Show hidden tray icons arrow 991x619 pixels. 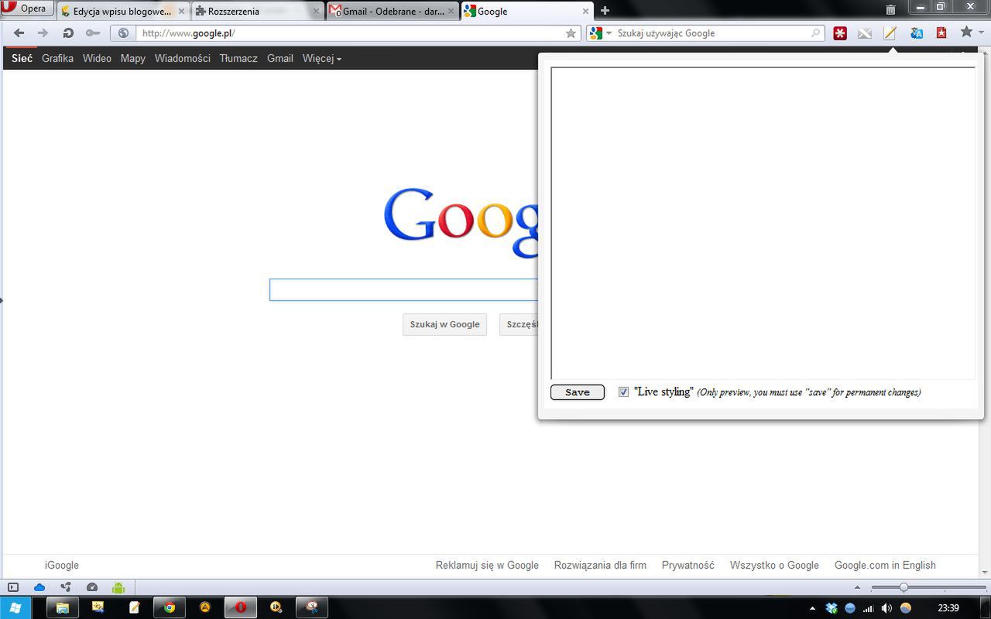click(x=813, y=608)
